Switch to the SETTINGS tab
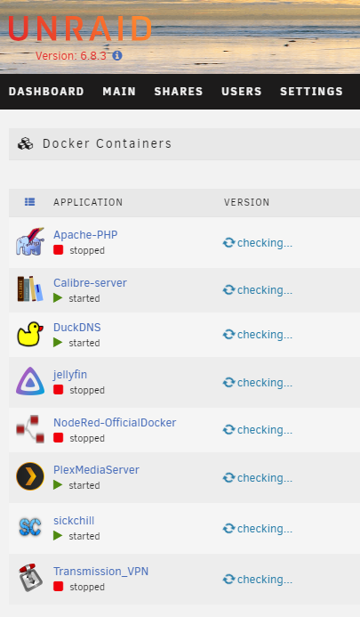The height and width of the screenshot is (617, 360). [x=311, y=92]
